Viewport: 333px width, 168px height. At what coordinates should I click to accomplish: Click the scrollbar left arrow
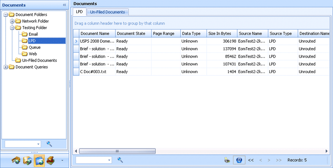[x=76, y=151]
